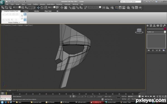
Task: Open Edit Named Selection Sets
Action: [x=85, y=7]
